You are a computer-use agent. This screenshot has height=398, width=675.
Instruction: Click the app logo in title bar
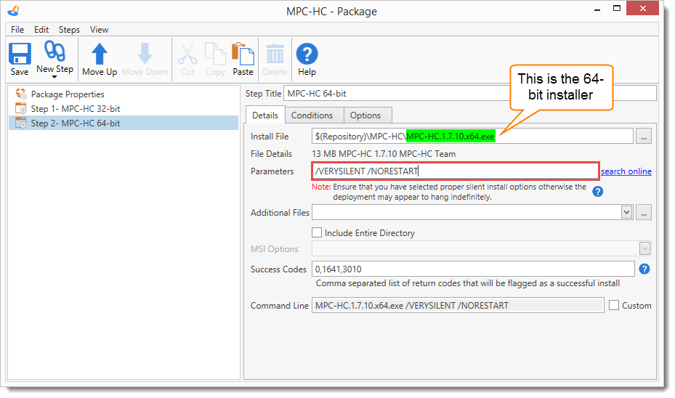(14, 10)
